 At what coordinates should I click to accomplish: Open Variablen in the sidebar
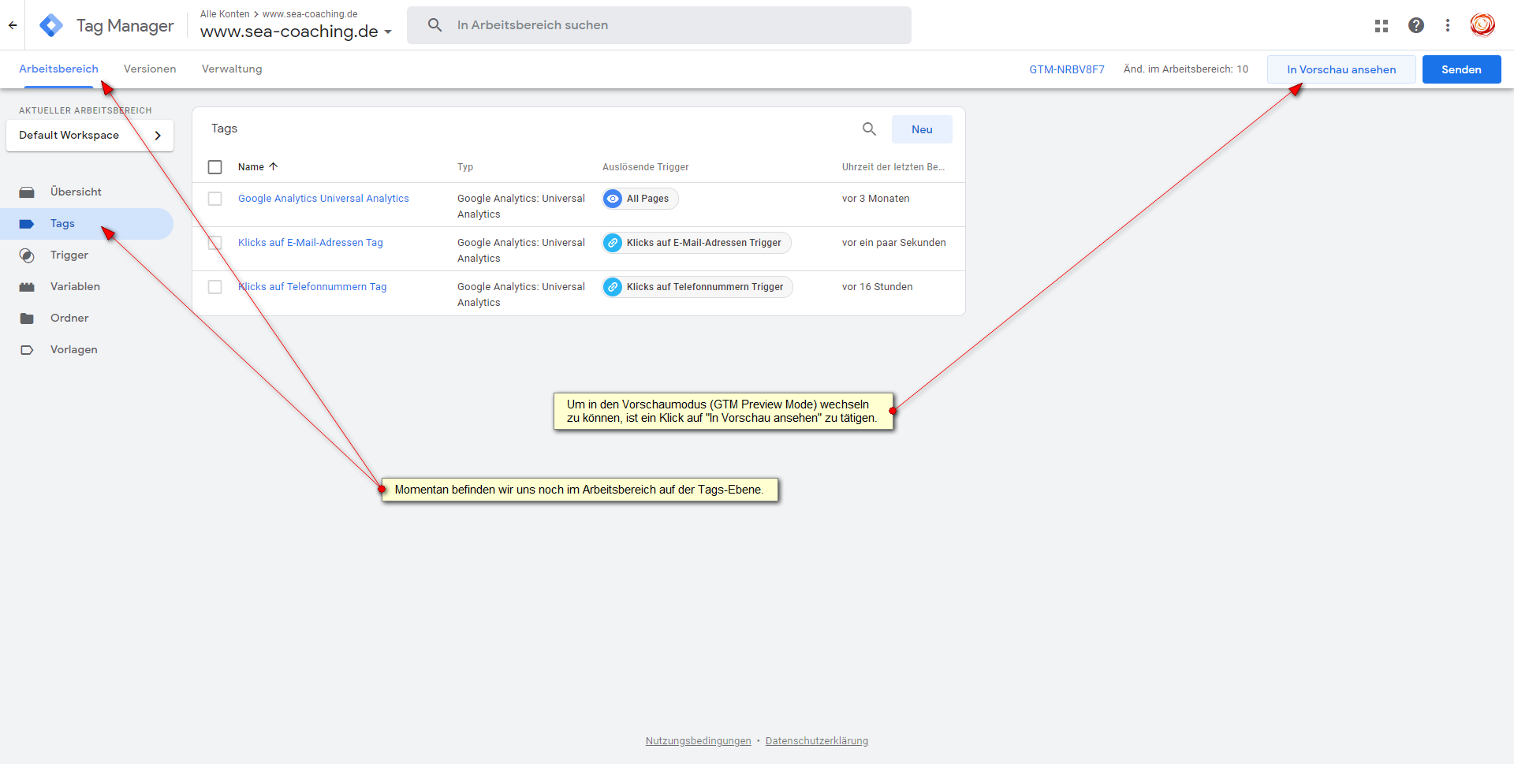[x=87, y=287]
